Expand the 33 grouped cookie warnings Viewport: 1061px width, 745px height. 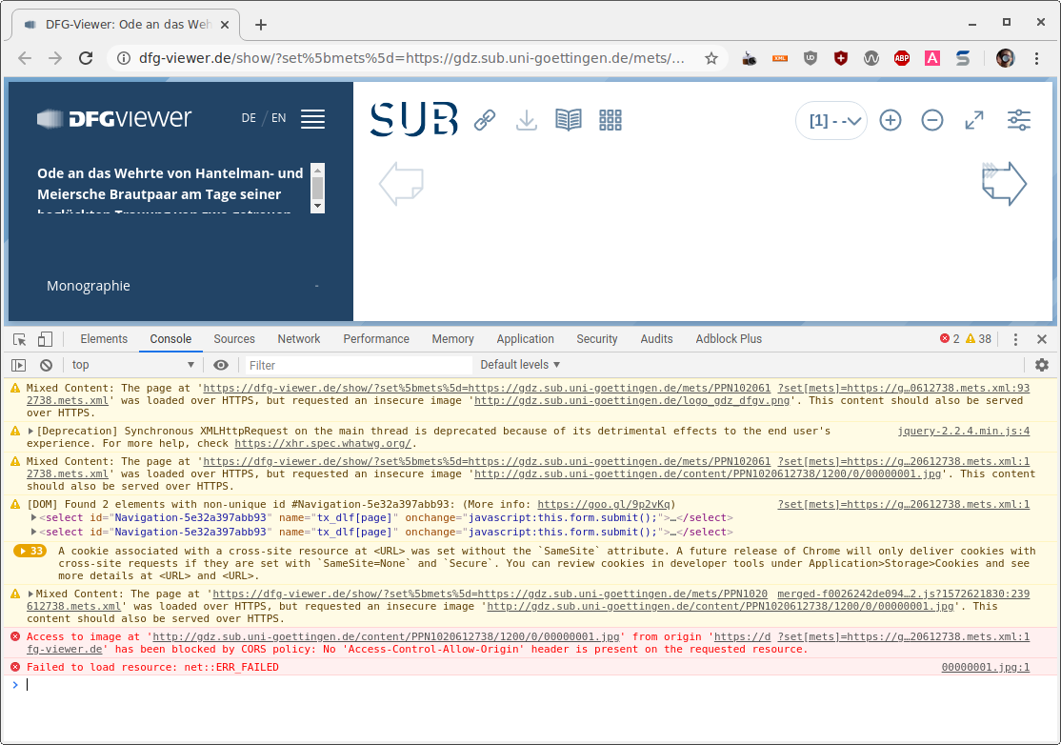pos(30,551)
